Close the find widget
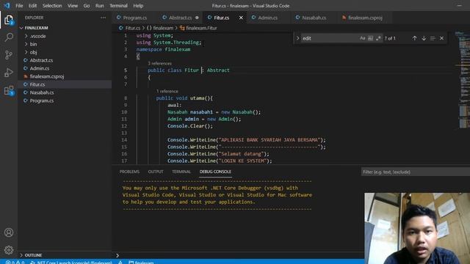The image size is (470, 264). pos(441,38)
